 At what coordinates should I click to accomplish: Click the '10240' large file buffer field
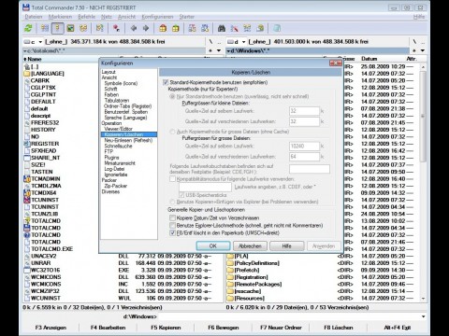coord(304,146)
